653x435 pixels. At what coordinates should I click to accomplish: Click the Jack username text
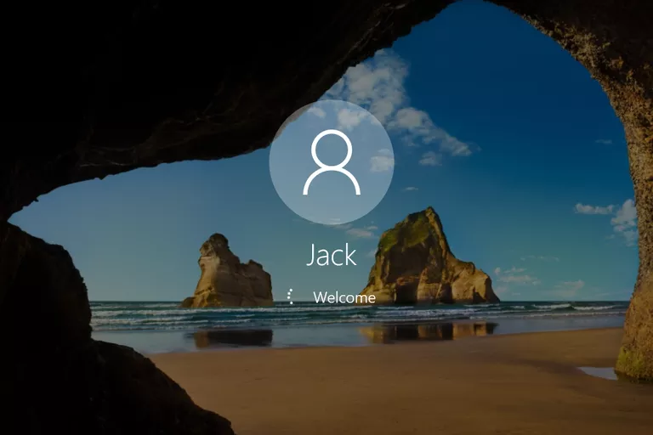[x=332, y=254]
